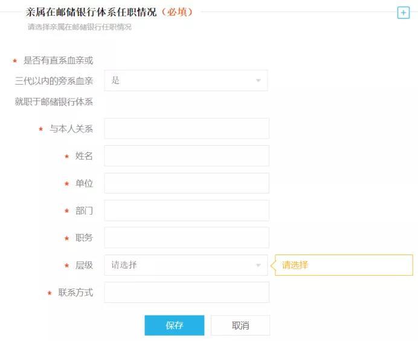The image size is (418, 341).
Task: Click the 请选择亲属在邮储银行任职情况 hint text
Action: (79, 27)
